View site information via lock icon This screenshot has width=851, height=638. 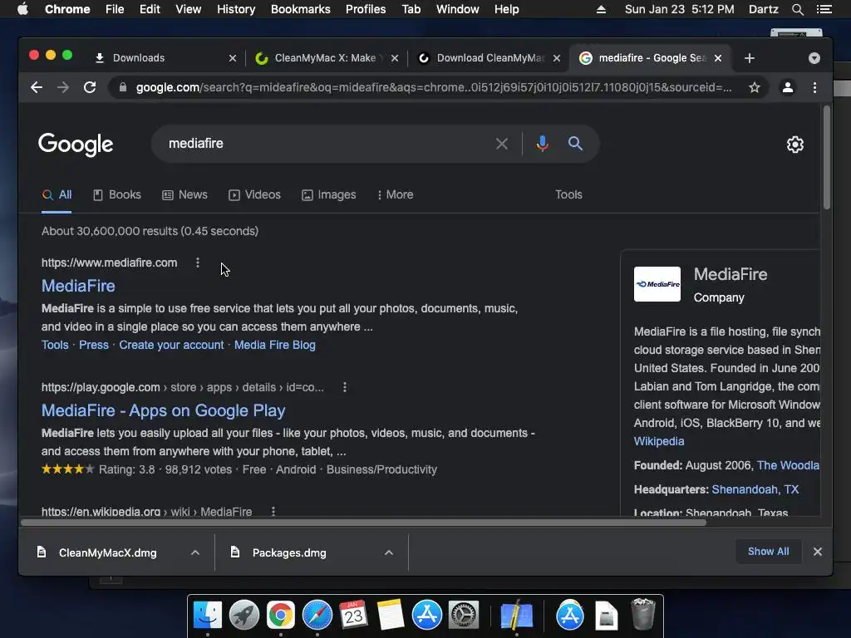[123, 87]
